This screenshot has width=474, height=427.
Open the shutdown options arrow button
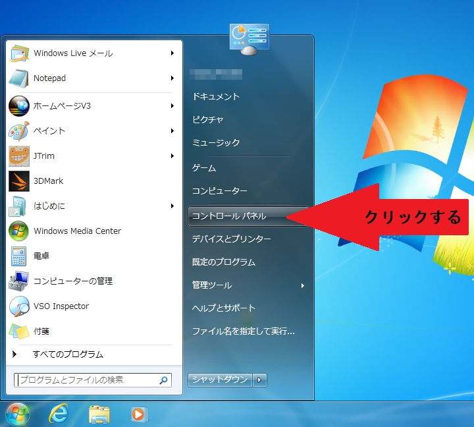[x=259, y=380]
